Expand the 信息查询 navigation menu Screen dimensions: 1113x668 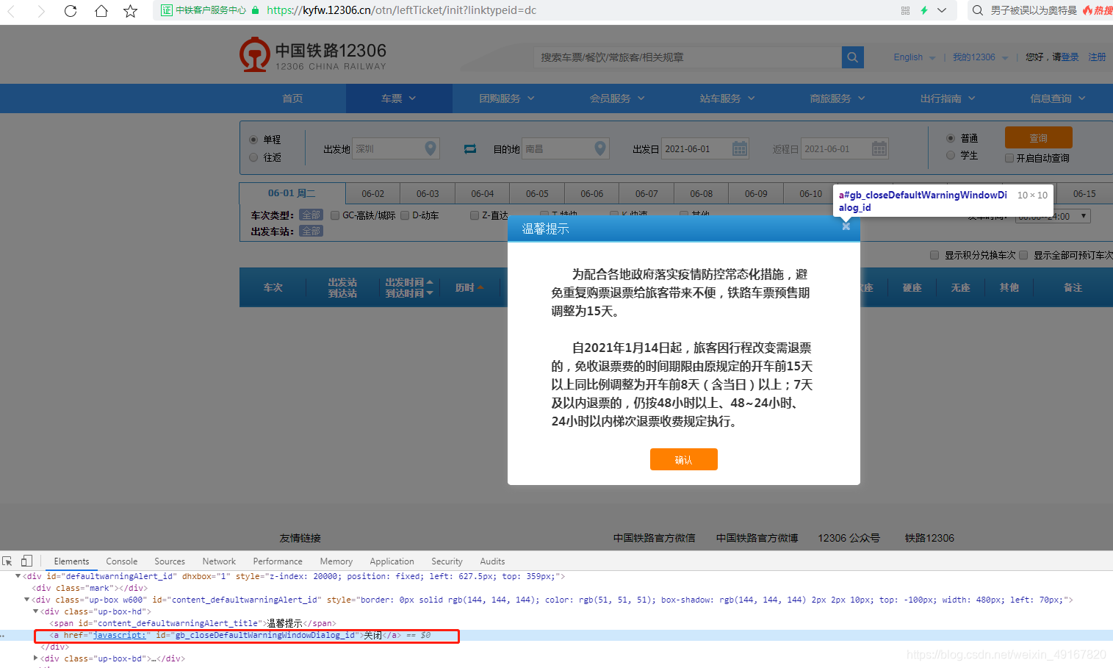(1058, 98)
